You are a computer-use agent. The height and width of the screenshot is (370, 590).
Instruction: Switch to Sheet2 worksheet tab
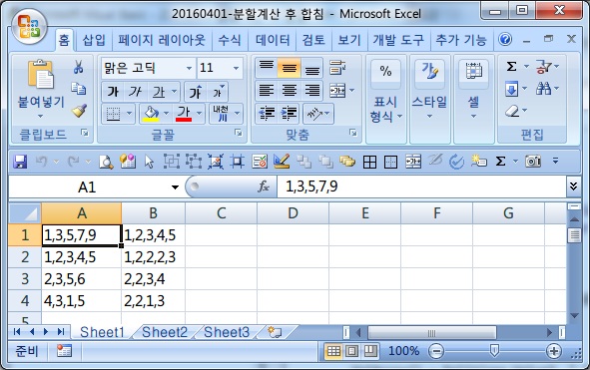(x=165, y=332)
